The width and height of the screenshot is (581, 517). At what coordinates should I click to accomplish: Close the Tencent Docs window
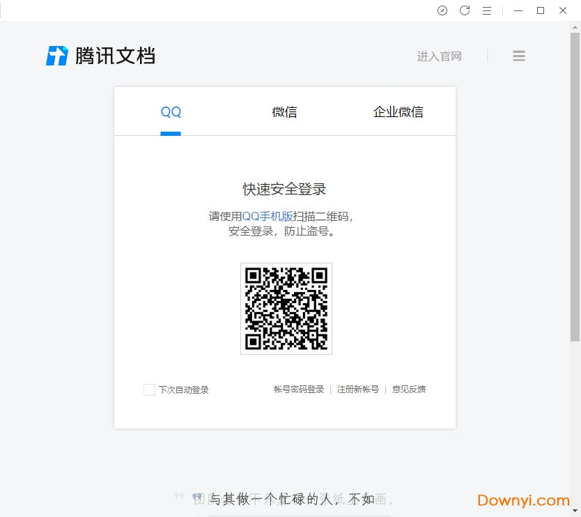tap(563, 10)
